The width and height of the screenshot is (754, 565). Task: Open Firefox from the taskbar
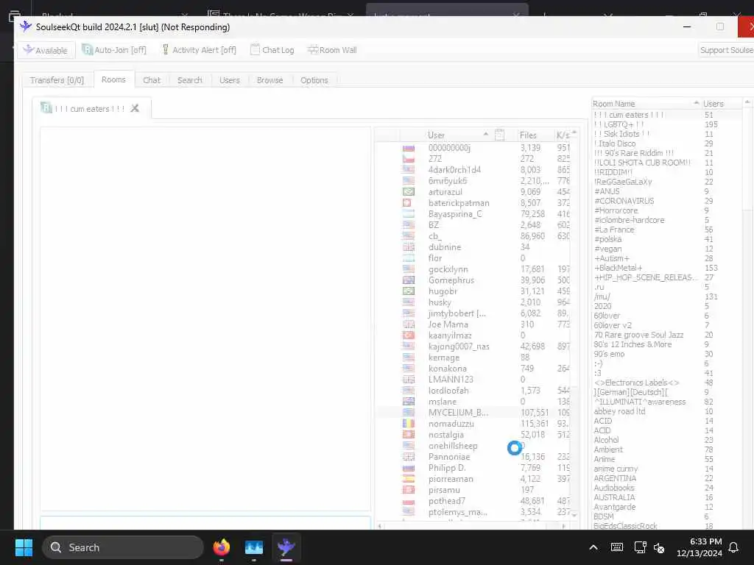[x=222, y=547]
